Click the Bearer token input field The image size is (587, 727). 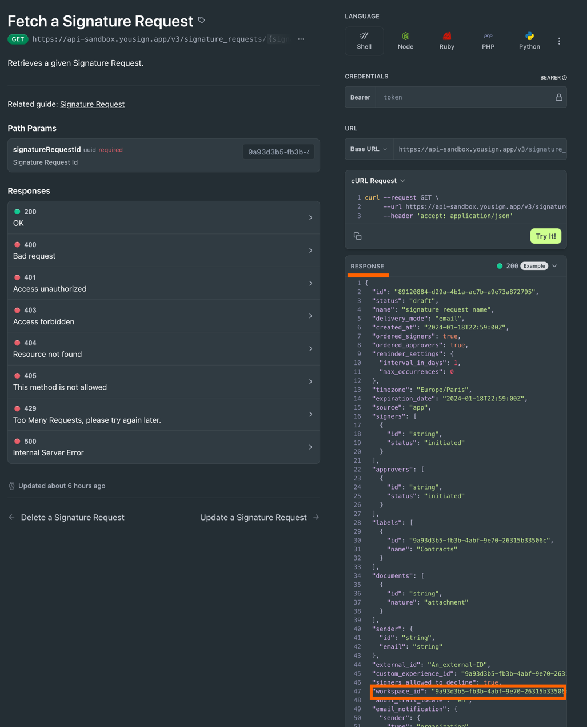(x=463, y=97)
